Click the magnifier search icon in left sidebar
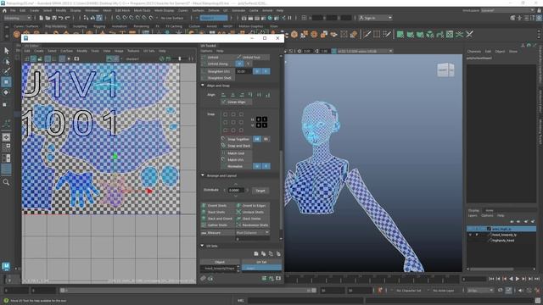The width and height of the screenshot is (543, 305). pyautogui.click(x=6, y=182)
